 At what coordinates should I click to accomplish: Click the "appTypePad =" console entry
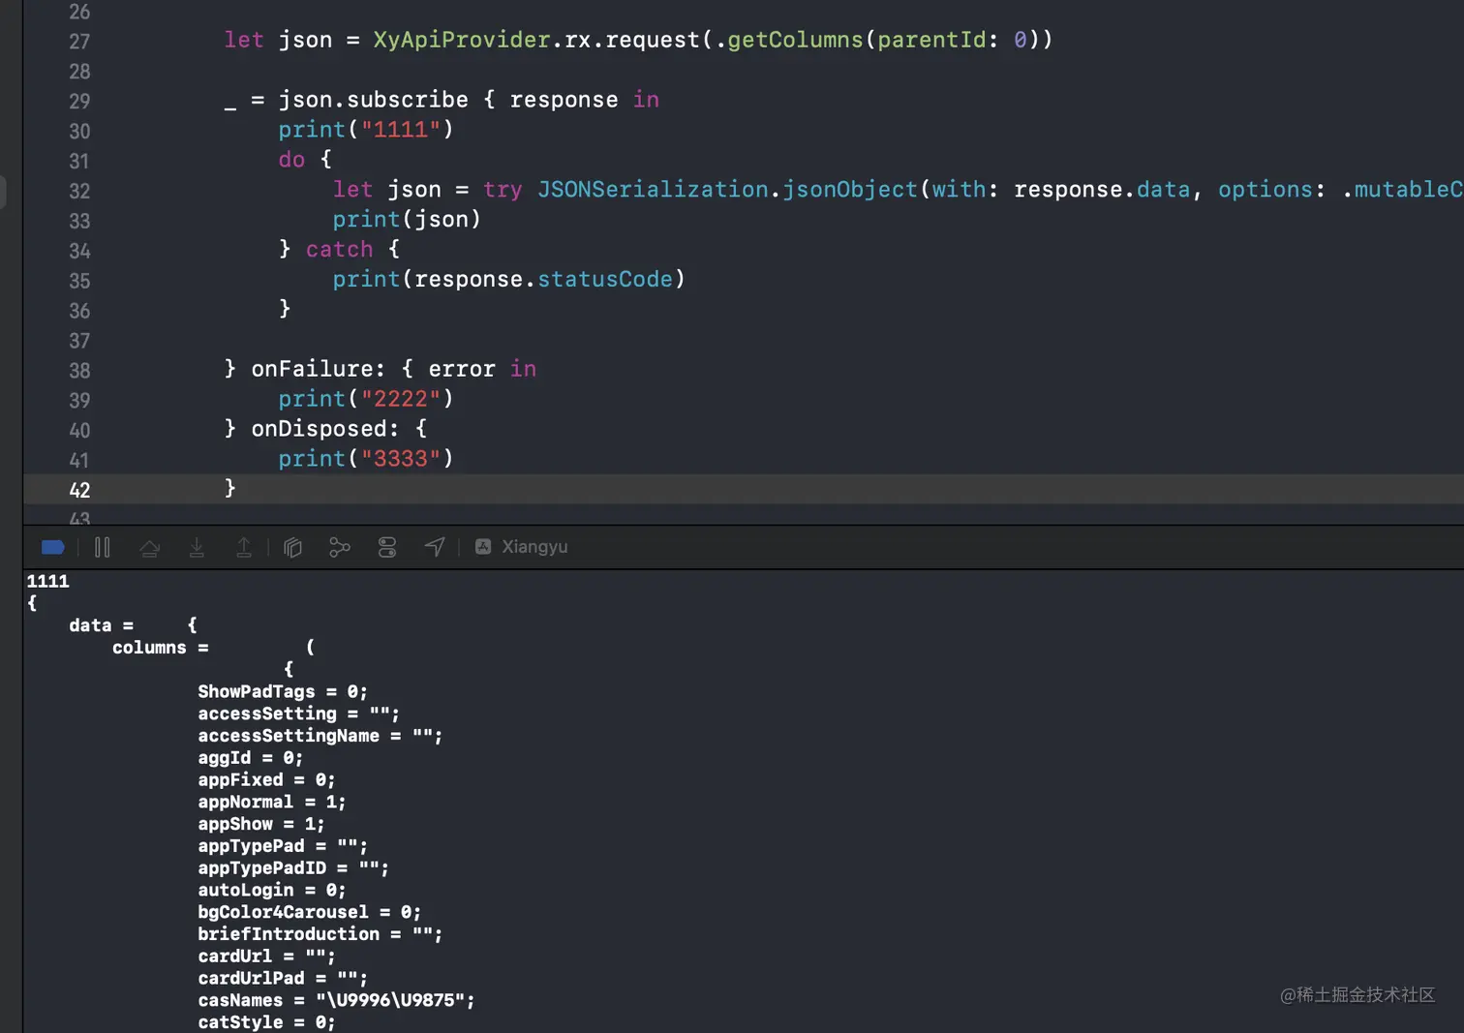click(283, 846)
